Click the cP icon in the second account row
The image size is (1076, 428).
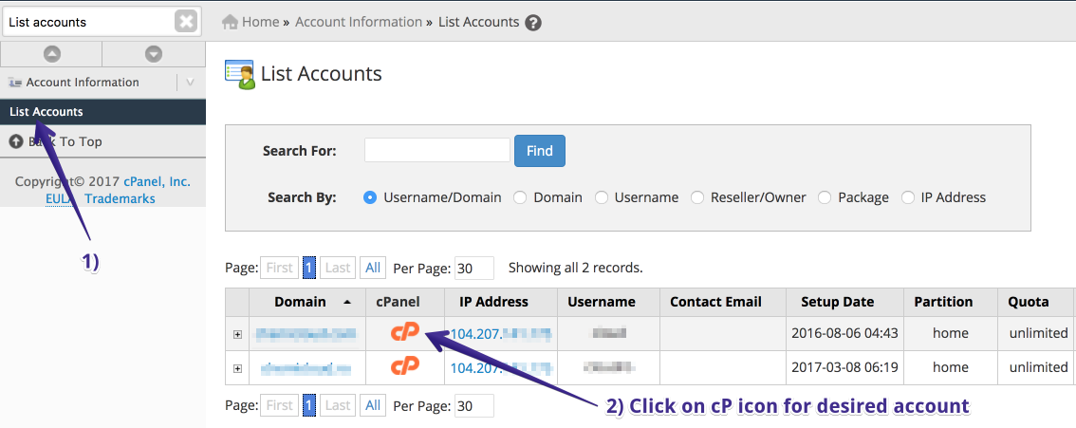[x=405, y=367]
